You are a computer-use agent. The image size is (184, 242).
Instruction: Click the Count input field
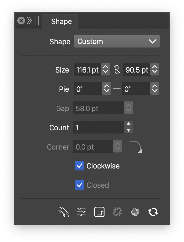[x=98, y=127]
